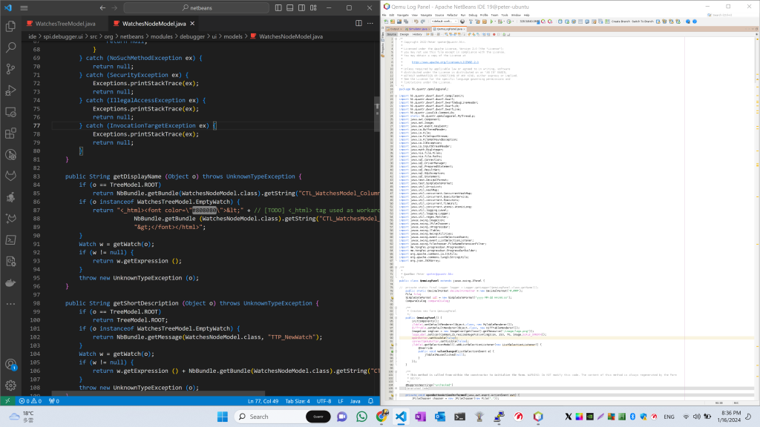Image resolution: width=760 pixels, height=427 pixels.
Task: Open the Run and Debug view
Action: pos(10,90)
